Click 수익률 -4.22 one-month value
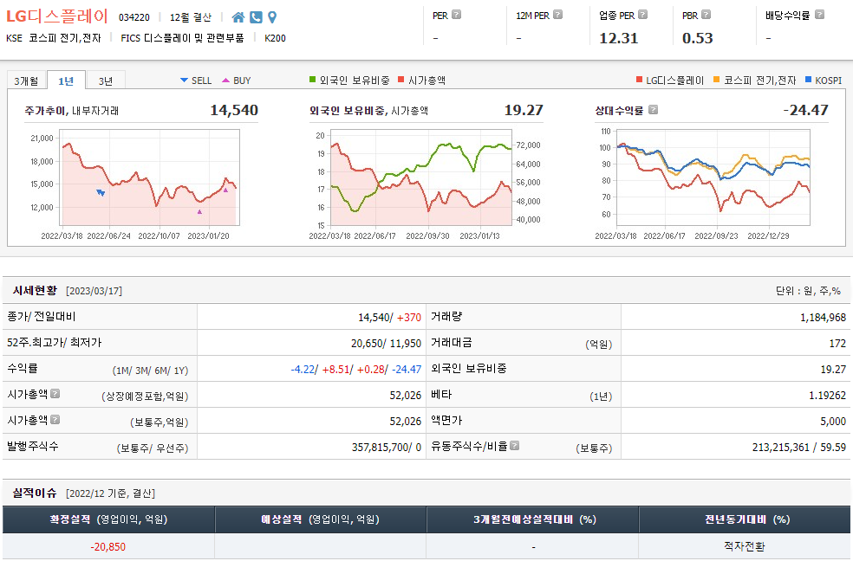853x561 pixels. coord(303,370)
